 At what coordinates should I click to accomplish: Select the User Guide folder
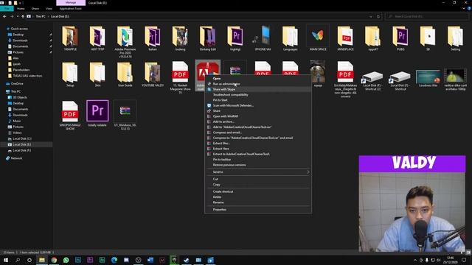point(125,74)
